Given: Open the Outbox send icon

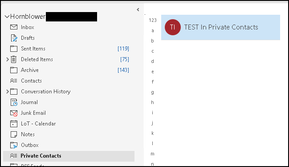Looking at the screenshot, I should point(14,146).
